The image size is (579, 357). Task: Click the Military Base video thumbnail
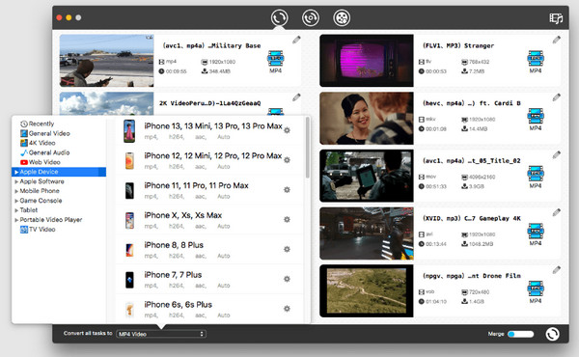pos(106,61)
